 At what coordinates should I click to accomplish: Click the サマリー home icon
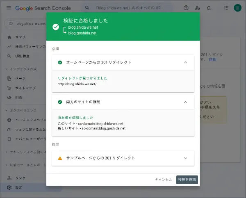9,37
